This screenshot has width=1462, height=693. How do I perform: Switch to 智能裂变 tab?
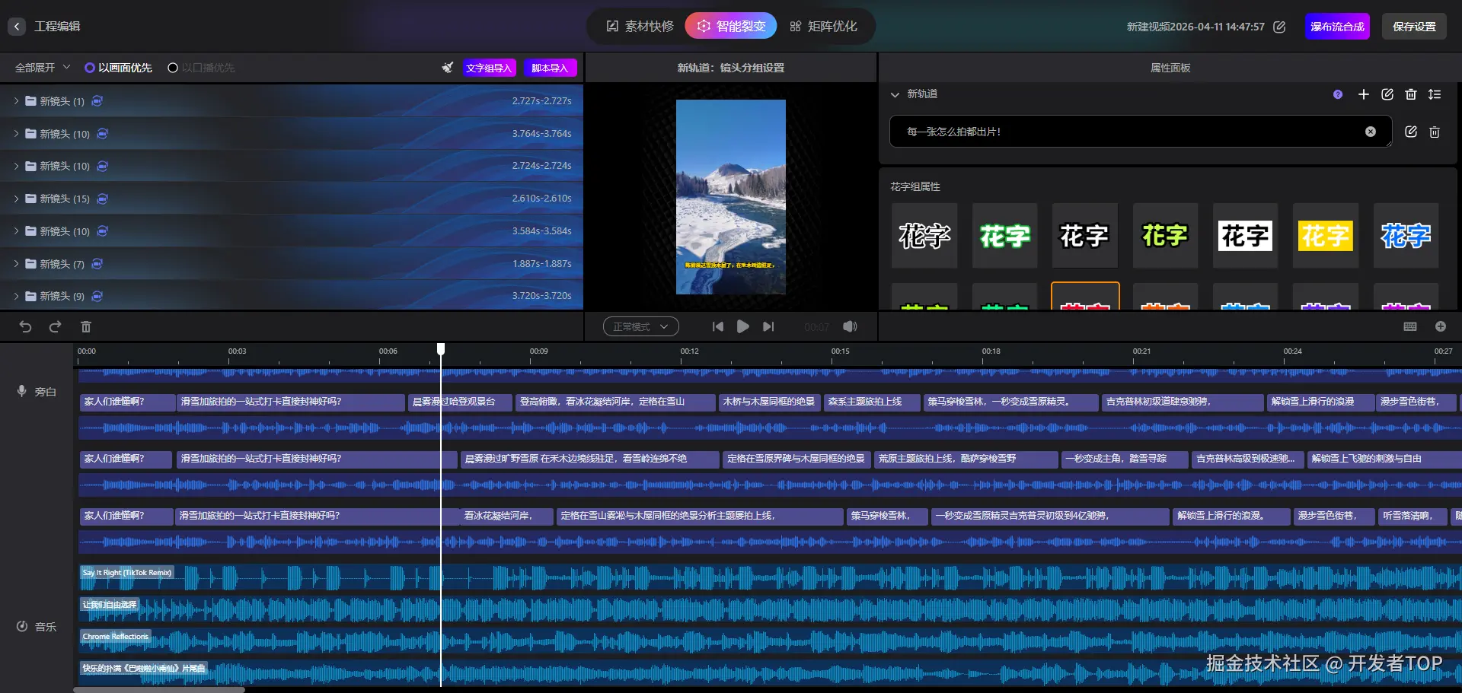(731, 27)
